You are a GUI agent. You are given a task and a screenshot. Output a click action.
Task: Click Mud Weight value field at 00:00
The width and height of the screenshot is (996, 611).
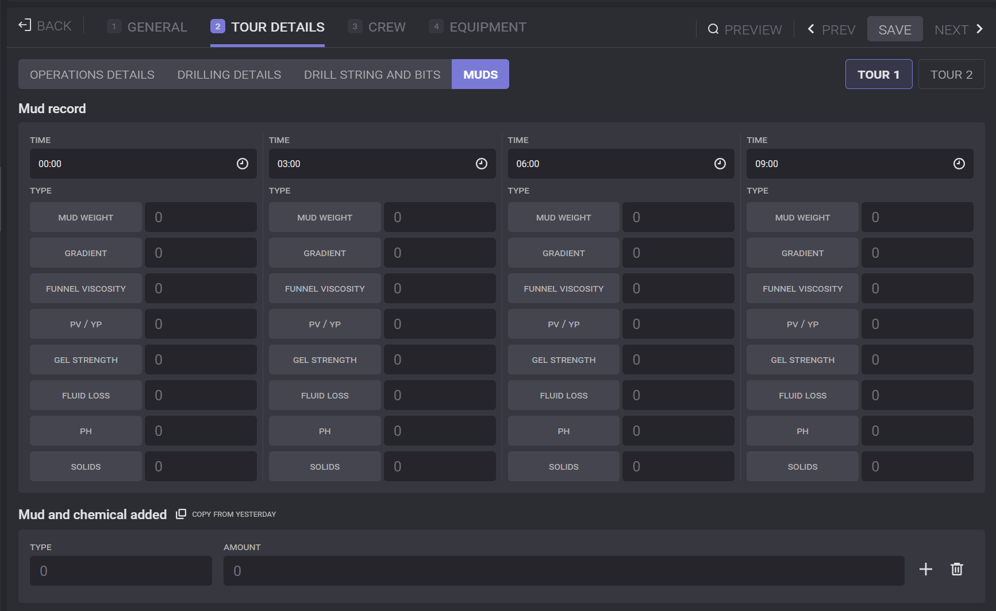(x=201, y=217)
